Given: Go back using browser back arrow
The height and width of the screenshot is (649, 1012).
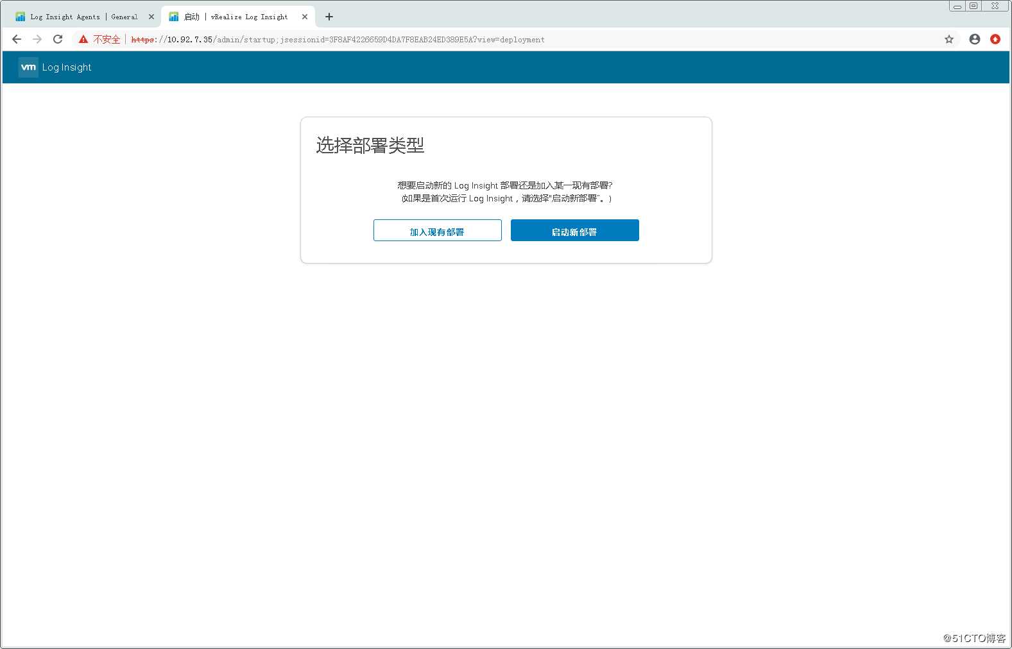Looking at the screenshot, I should coord(17,39).
